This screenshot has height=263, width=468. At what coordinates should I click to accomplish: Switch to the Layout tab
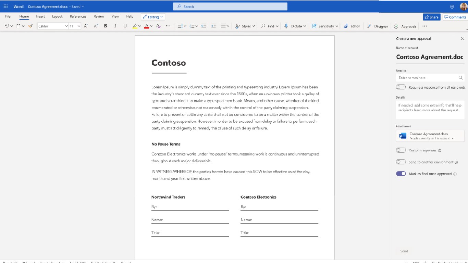[57, 16]
